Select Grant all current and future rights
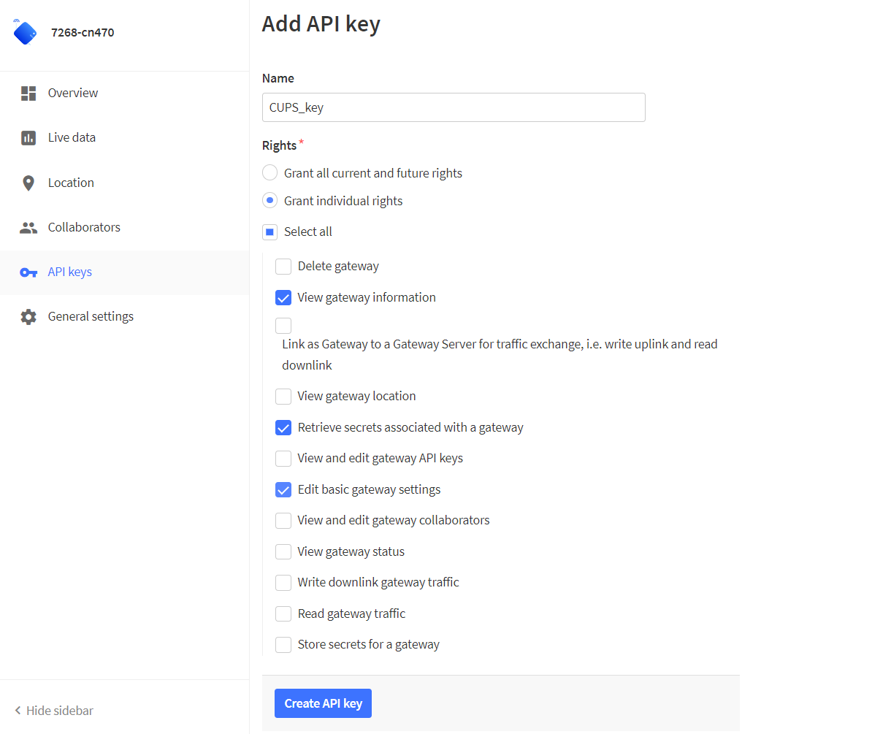 click(270, 173)
